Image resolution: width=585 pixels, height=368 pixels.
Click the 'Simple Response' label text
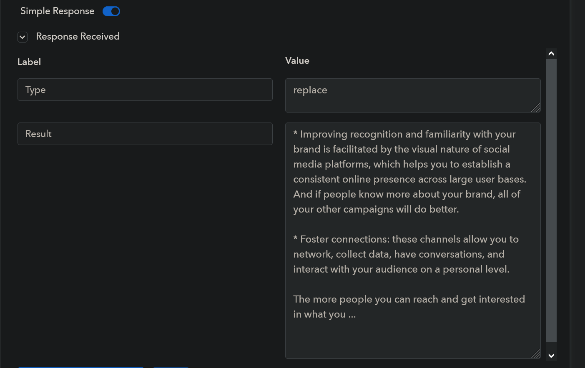58,11
